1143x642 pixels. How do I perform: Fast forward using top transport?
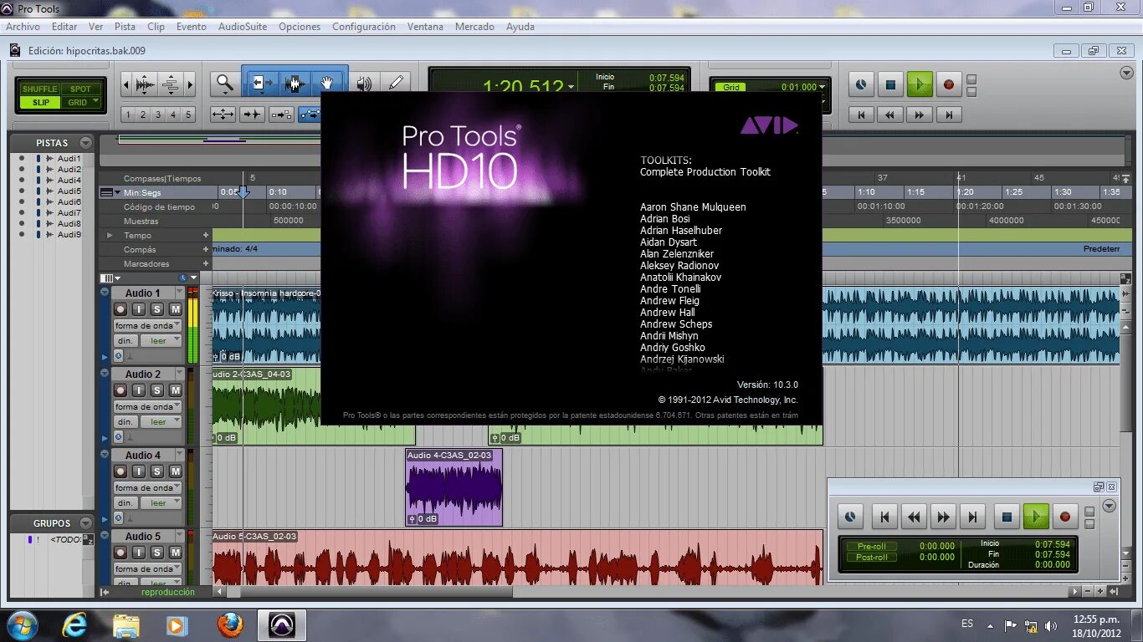[920, 115]
